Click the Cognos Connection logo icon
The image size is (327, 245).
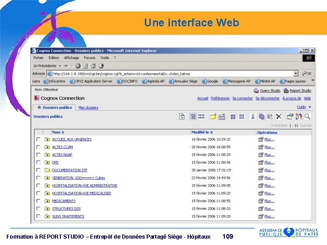[x=37, y=98]
